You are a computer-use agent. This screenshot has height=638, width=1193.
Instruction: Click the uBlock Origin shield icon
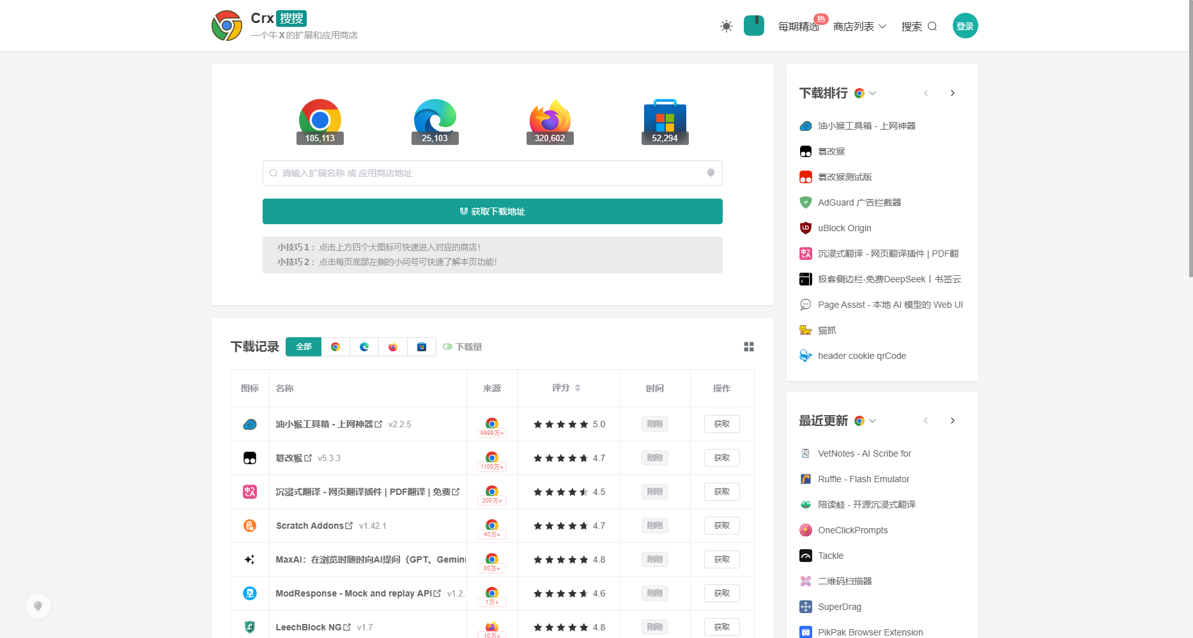(806, 228)
